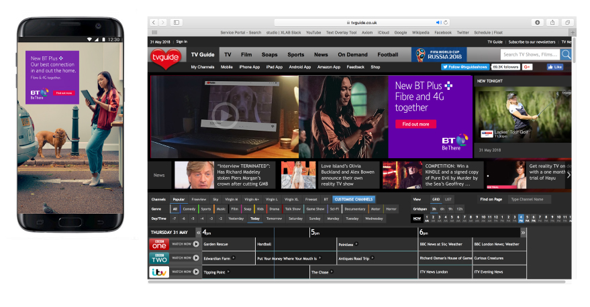The image size is (590, 307).
Task: Click the reload page icon
Action: [x=446, y=22]
